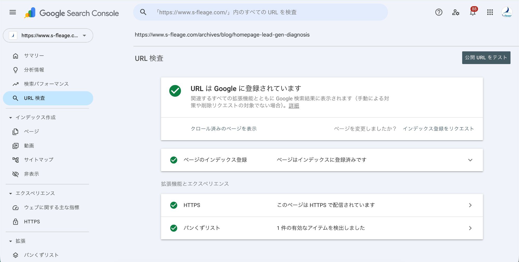Screen dimensions: 519x262
Task: Open the Google apps grid menu
Action: (490, 12)
